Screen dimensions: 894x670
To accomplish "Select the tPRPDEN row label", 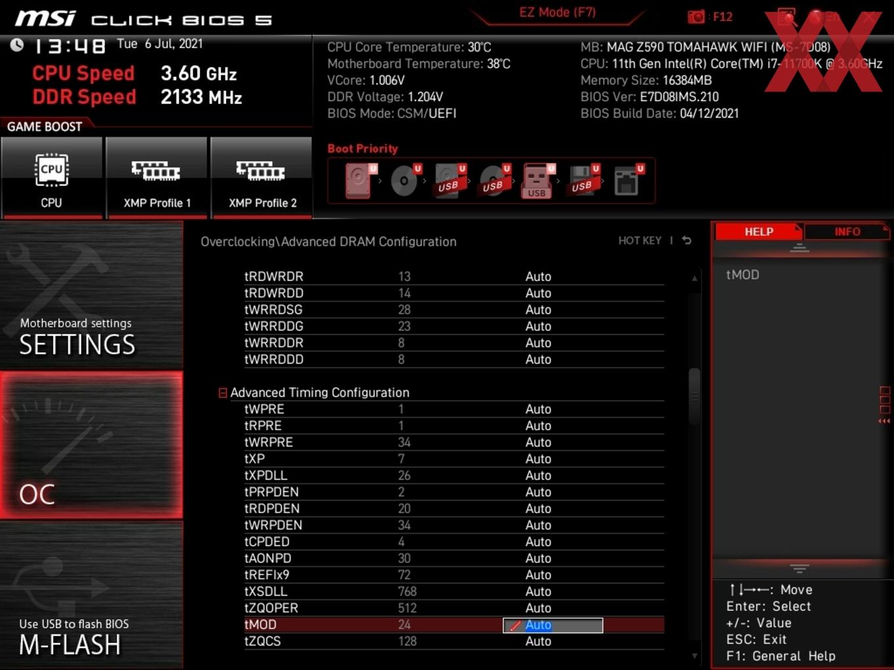I will (x=271, y=492).
